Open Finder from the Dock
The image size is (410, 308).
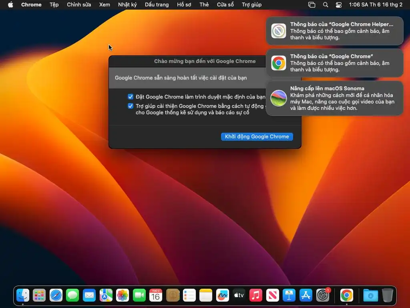(23, 296)
